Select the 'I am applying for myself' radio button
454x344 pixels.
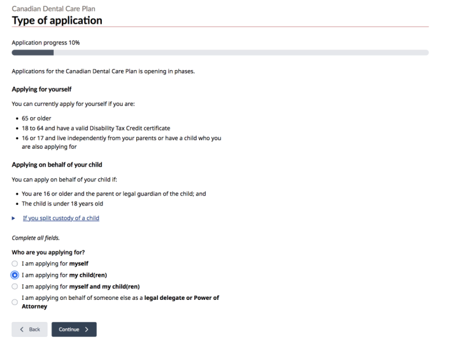pos(15,264)
